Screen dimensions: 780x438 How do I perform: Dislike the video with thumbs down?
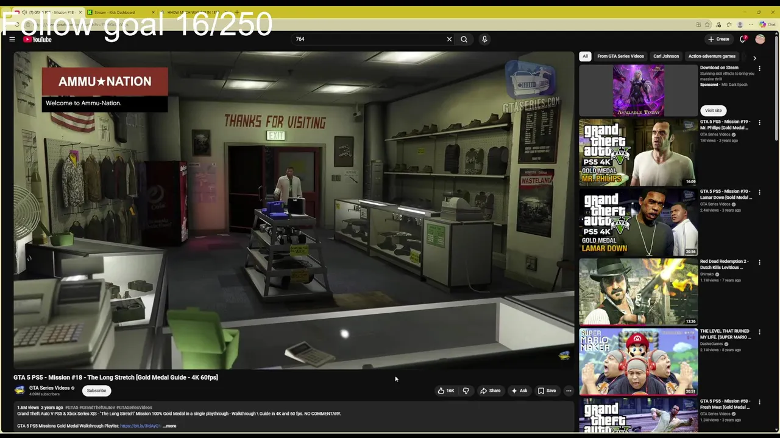coord(466,391)
